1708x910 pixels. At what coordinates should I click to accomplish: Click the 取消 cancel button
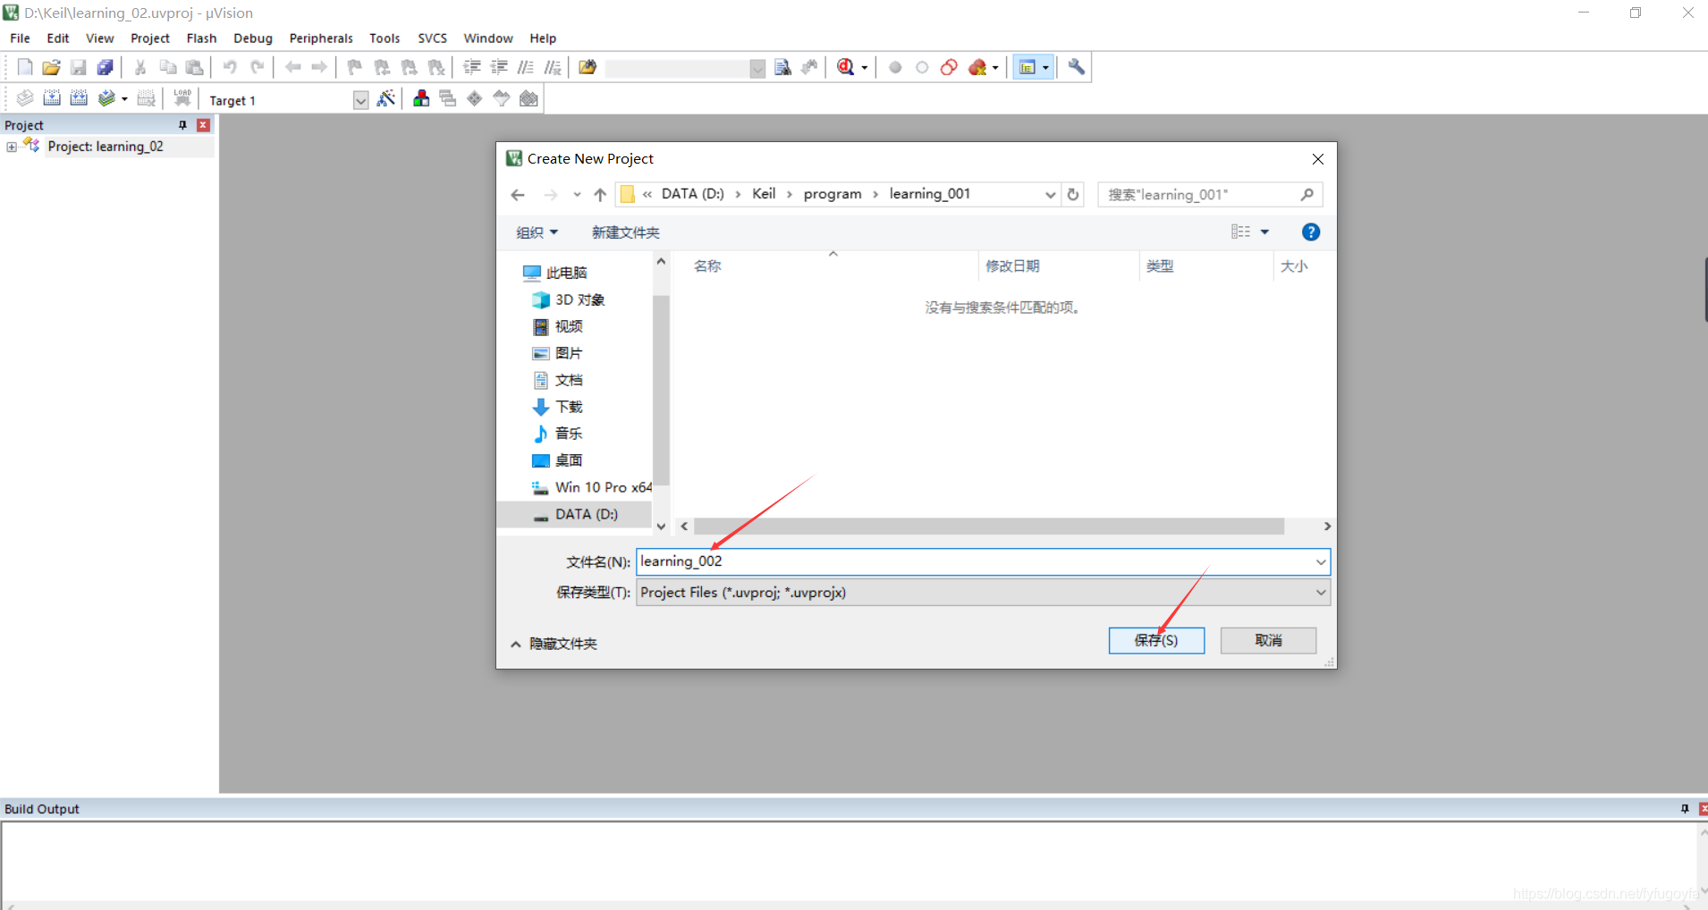coord(1268,640)
